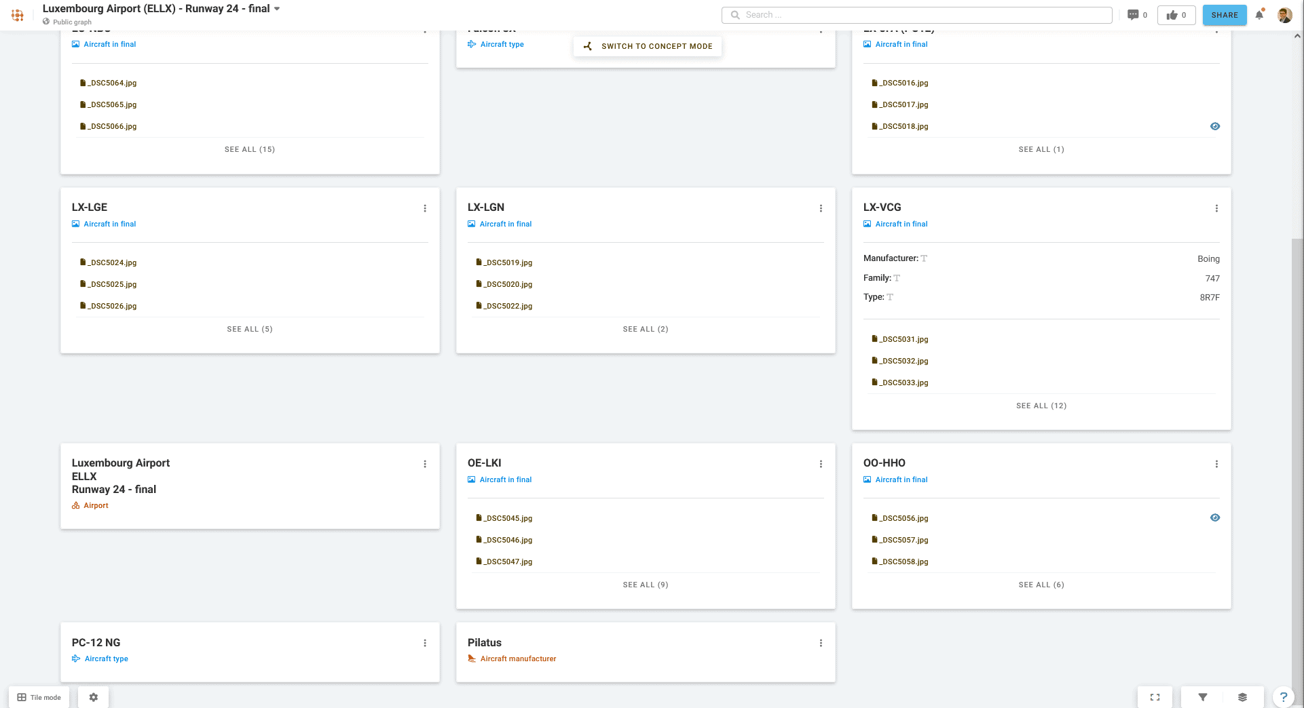
Task: Open file _DSC5047.jpg
Action: click(504, 562)
